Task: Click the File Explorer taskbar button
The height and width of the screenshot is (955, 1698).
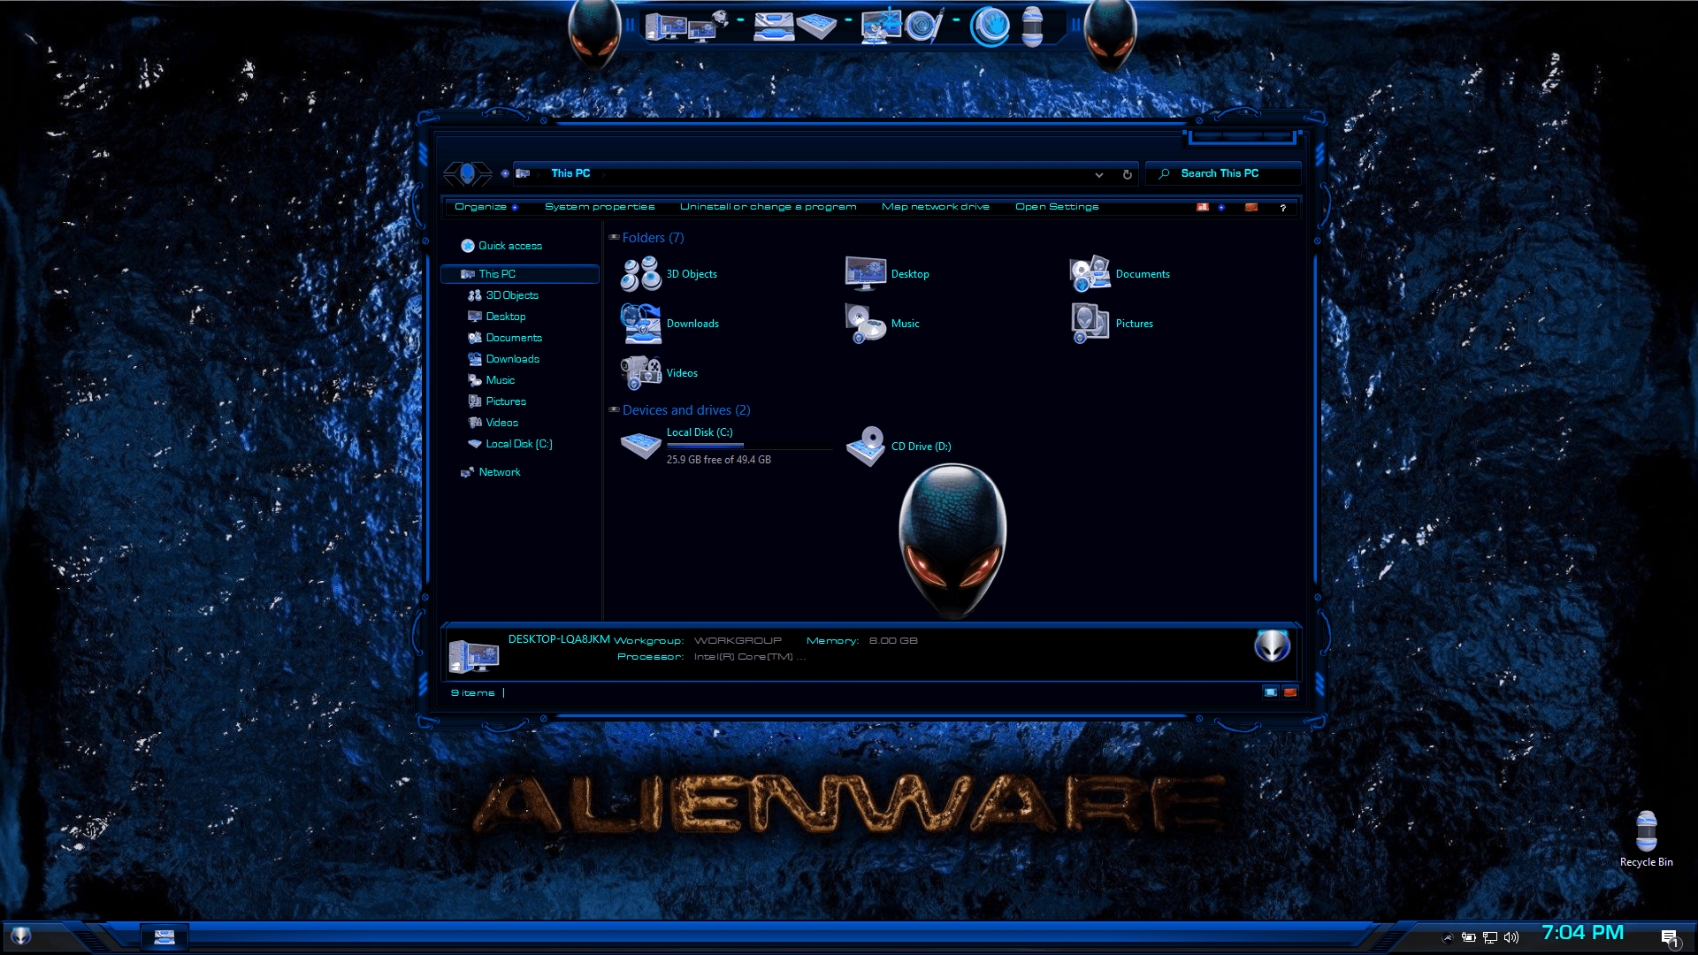Action: [164, 937]
